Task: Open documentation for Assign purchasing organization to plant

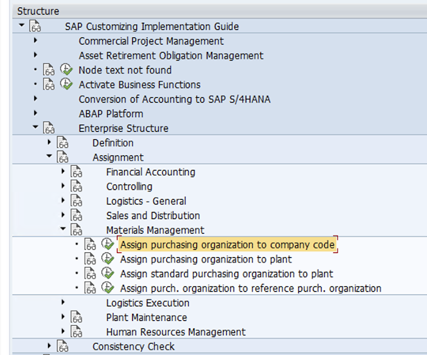Action: 90,259
